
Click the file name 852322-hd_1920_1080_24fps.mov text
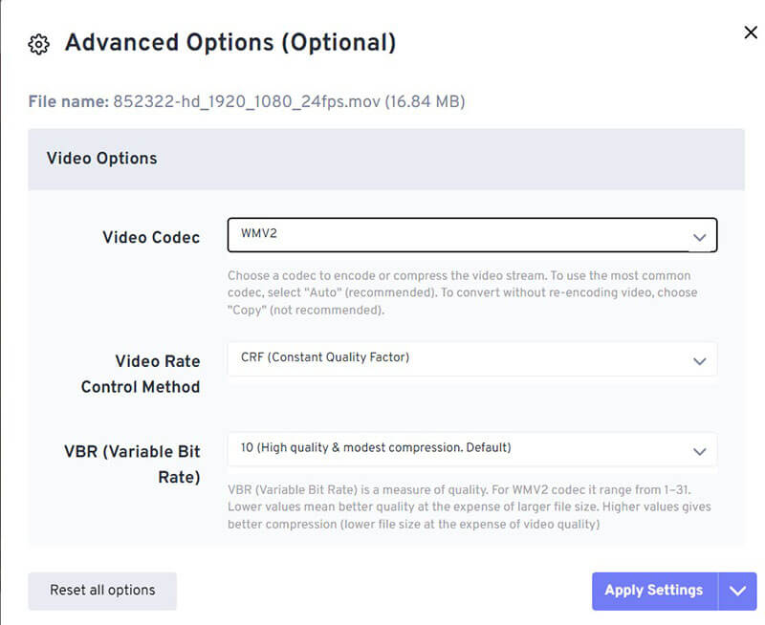247,102
